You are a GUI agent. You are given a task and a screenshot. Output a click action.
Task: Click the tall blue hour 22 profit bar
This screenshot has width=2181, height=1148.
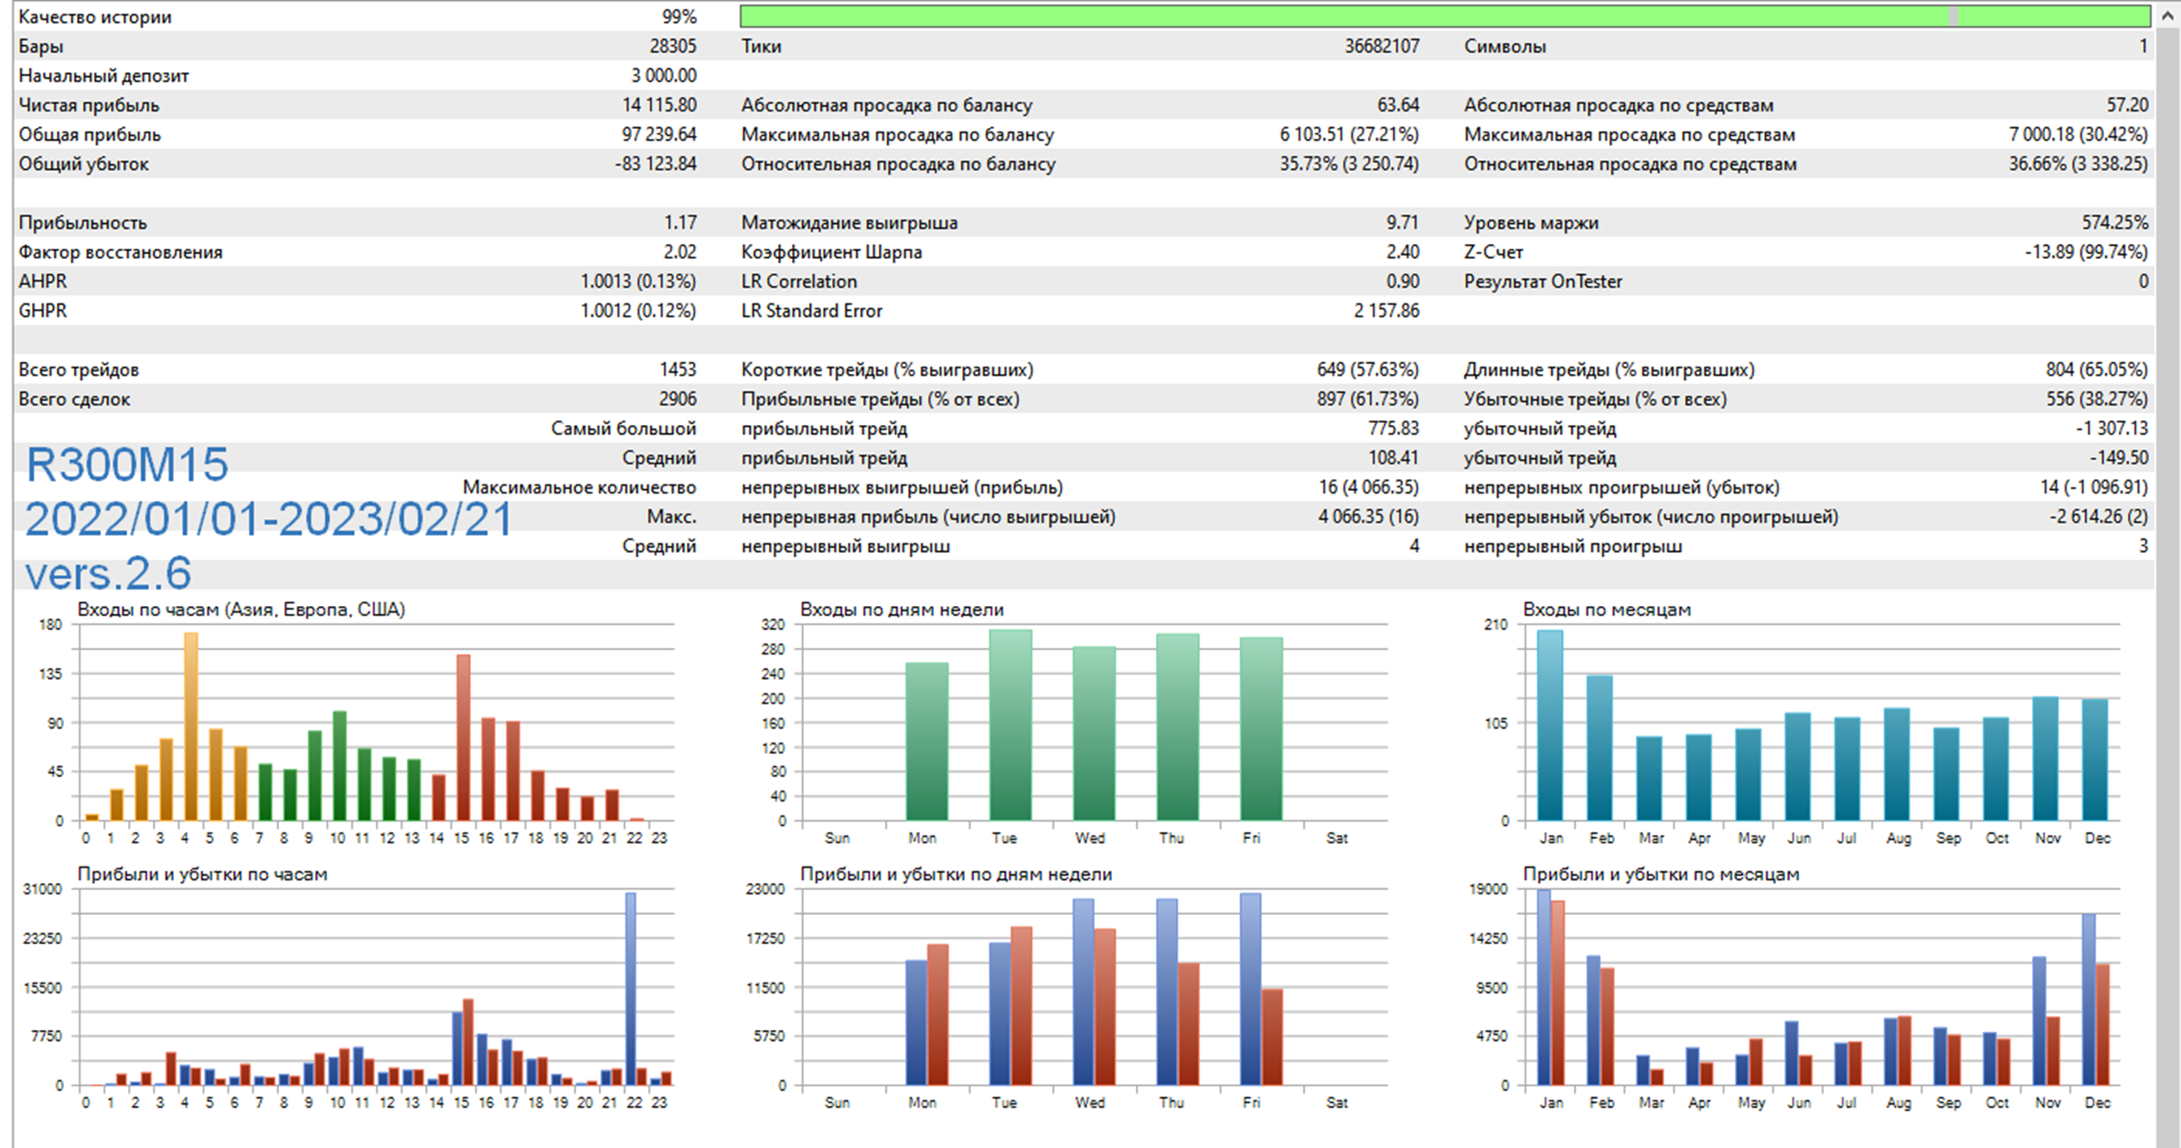click(631, 989)
